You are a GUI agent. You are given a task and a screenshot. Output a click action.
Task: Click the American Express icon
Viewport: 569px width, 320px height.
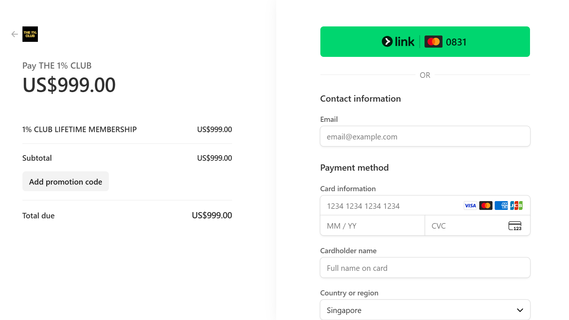(501, 206)
